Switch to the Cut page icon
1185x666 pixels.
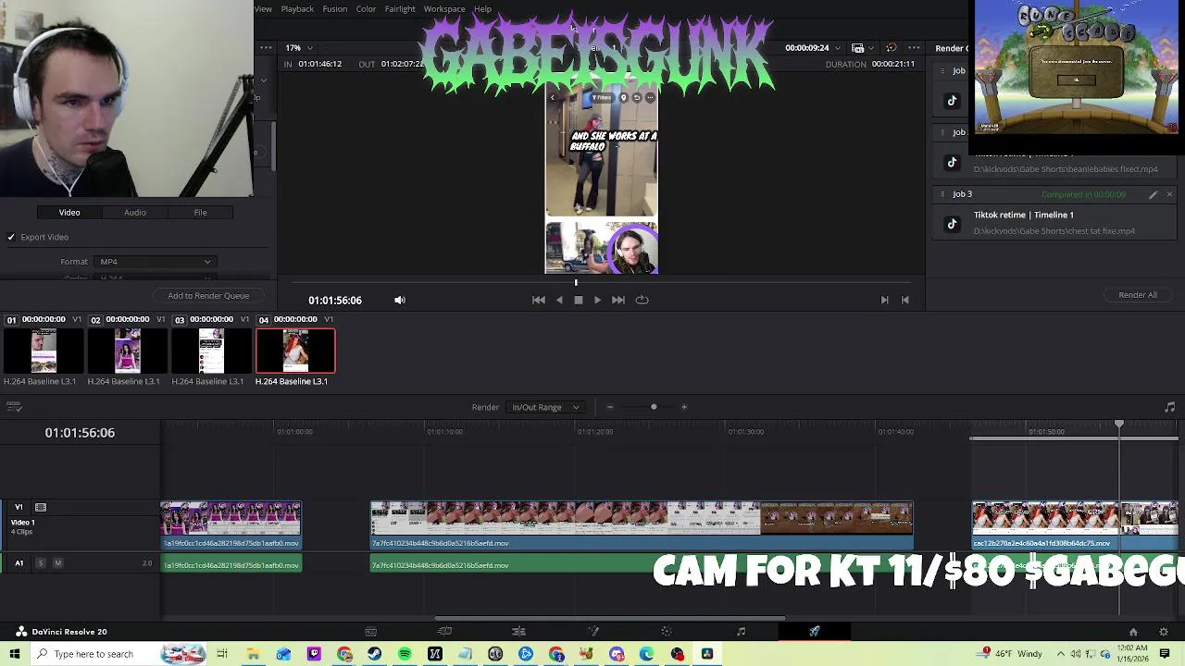pyautogui.click(x=444, y=632)
